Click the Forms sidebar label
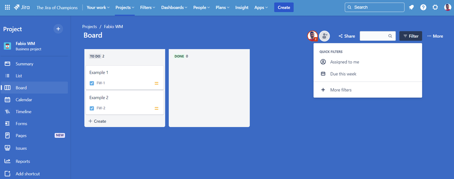This screenshot has height=179, width=454. [x=21, y=124]
